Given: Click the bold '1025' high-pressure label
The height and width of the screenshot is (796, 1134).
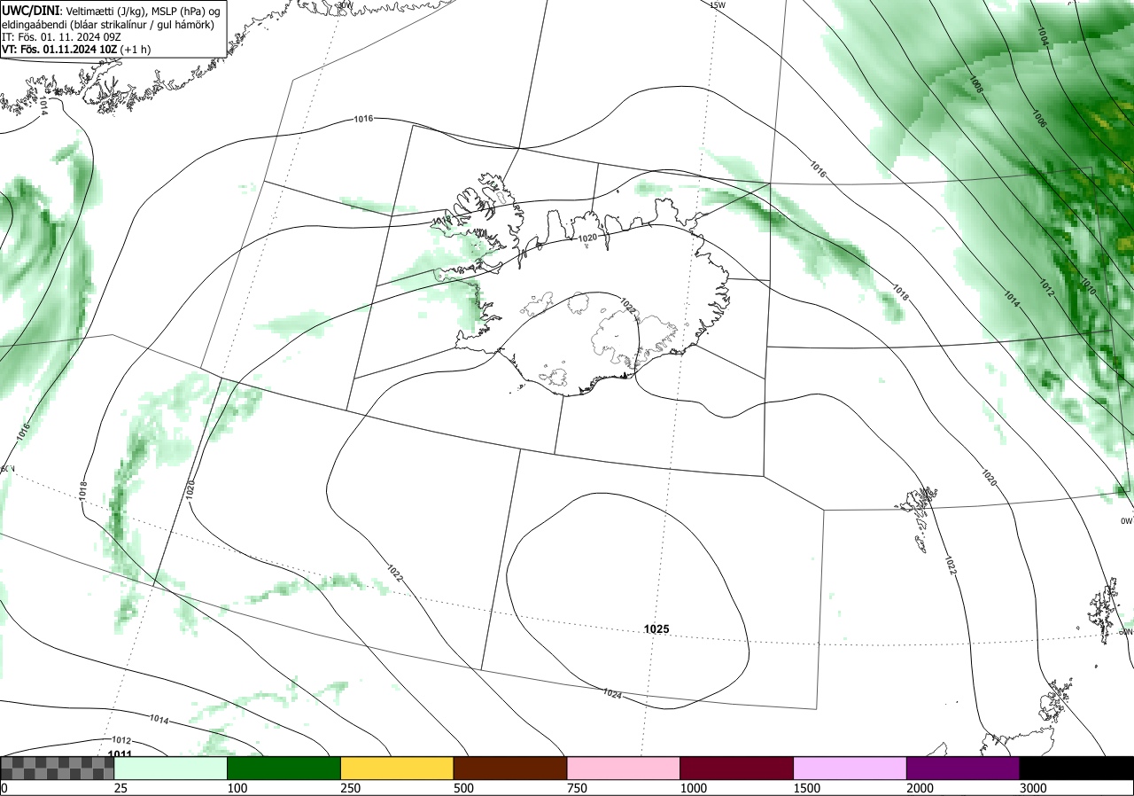Looking at the screenshot, I should (656, 628).
